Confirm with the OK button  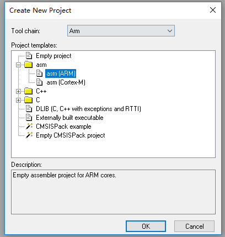tap(146, 226)
